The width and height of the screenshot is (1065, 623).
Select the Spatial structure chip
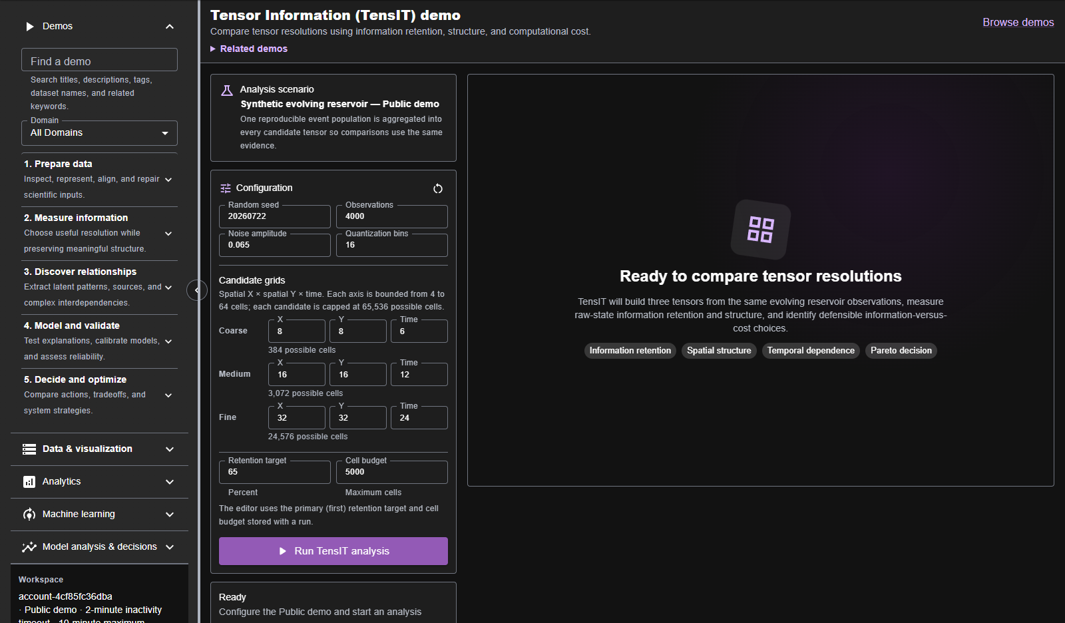pos(719,351)
